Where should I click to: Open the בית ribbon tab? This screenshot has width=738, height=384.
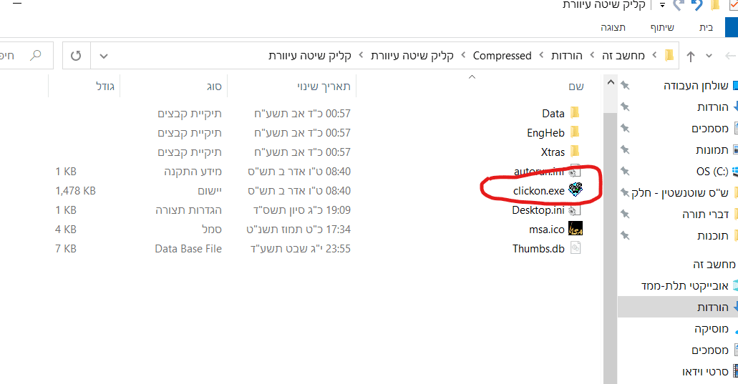[706, 28]
